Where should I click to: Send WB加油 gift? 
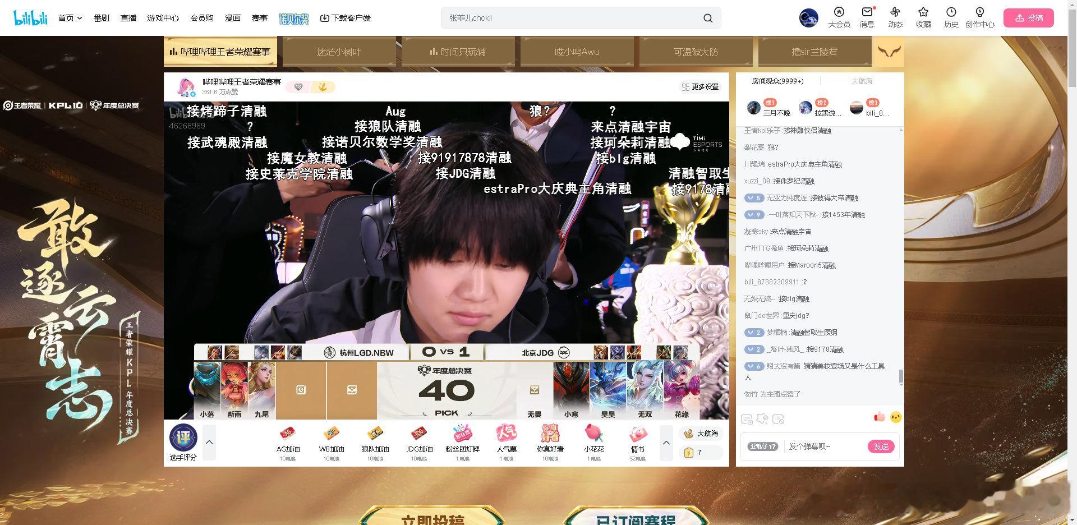point(332,442)
